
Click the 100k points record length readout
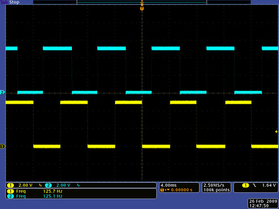(217, 190)
